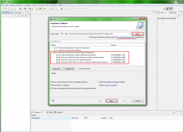Open the File menu

click(2, 5)
